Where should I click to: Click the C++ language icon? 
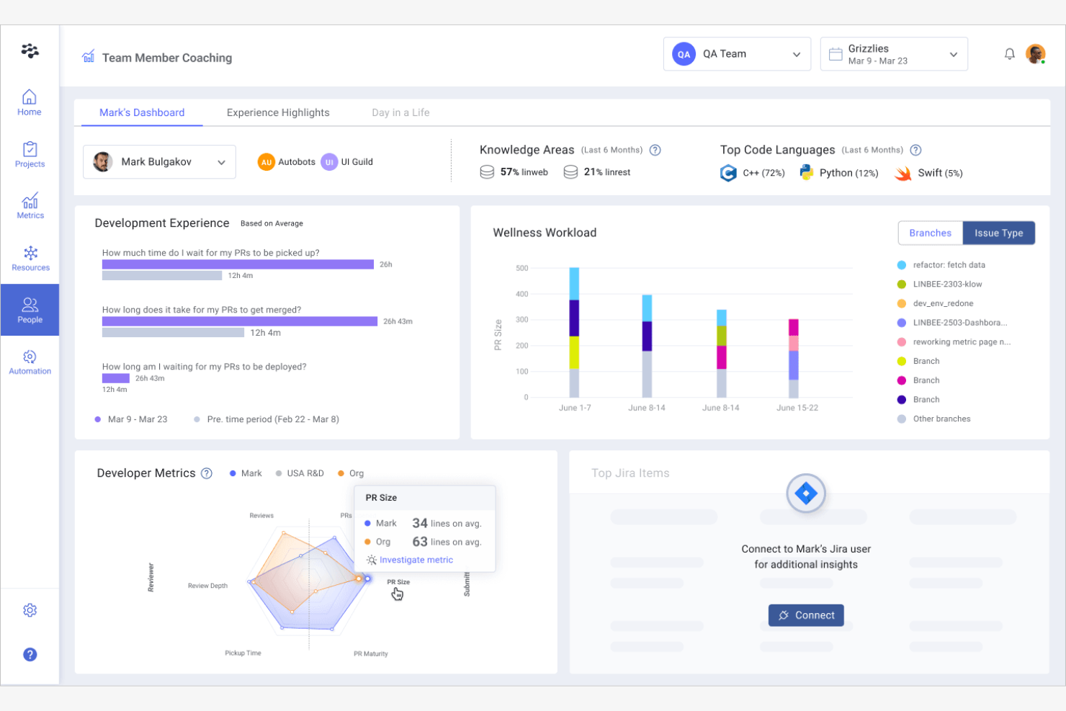point(727,173)
